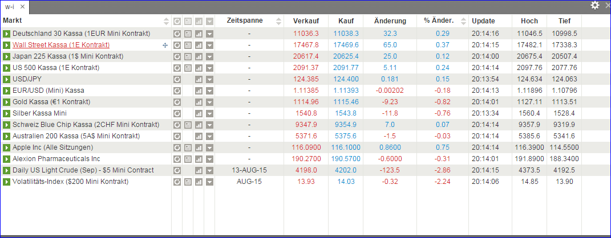Expand dropdown arrow for Alexion Pharmaceuticals
This screenshot has width=611, height=238.
click(209, 159)
